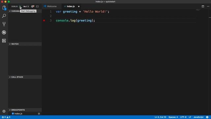Collapse the Call Stack section
This screenshot has width=211, height=119.
tap(25, 77)
